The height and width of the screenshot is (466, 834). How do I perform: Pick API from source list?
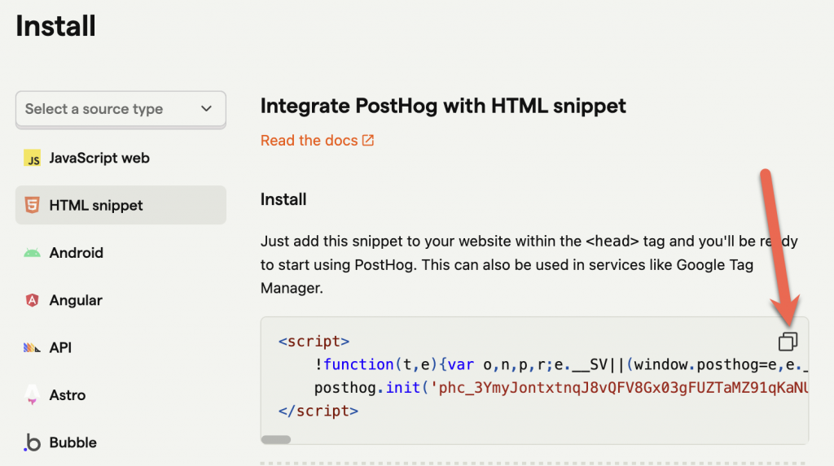[121, 347]
